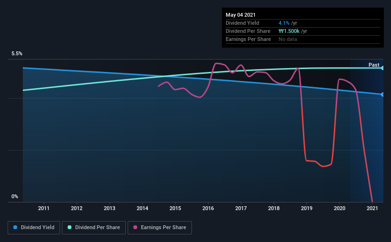Click the May 04 2021 tooltip date
Screen dimensions: 391x242
pos(241,15)
